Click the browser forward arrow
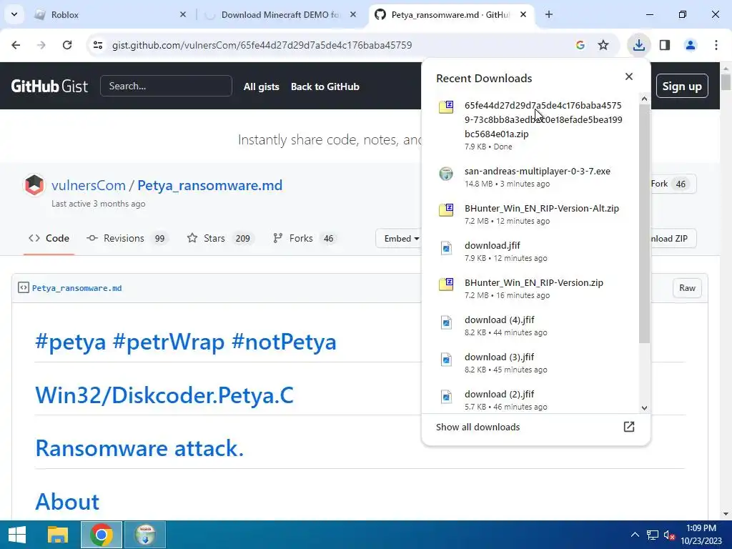The image size is (732, 549). tap(41, 45)
